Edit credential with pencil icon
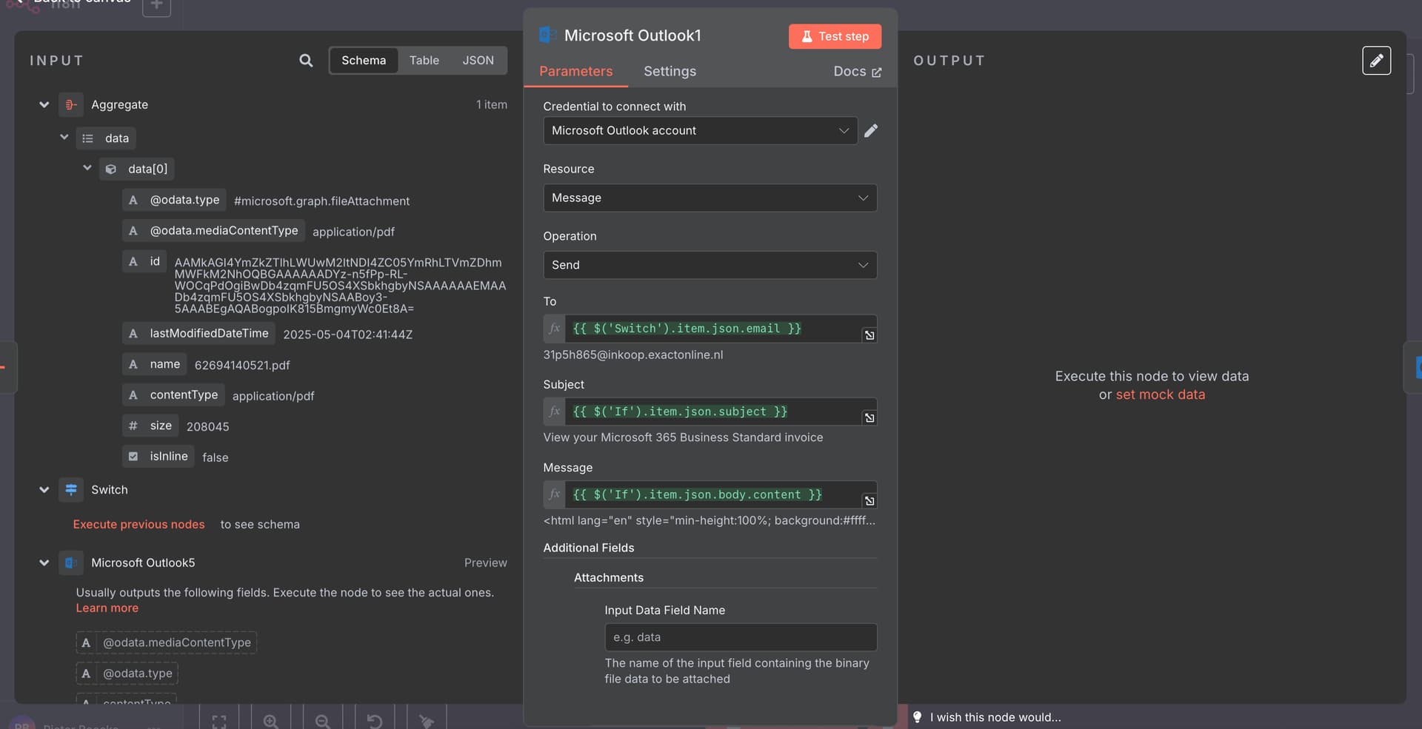 pyautogui.click(x=871, y=131)
